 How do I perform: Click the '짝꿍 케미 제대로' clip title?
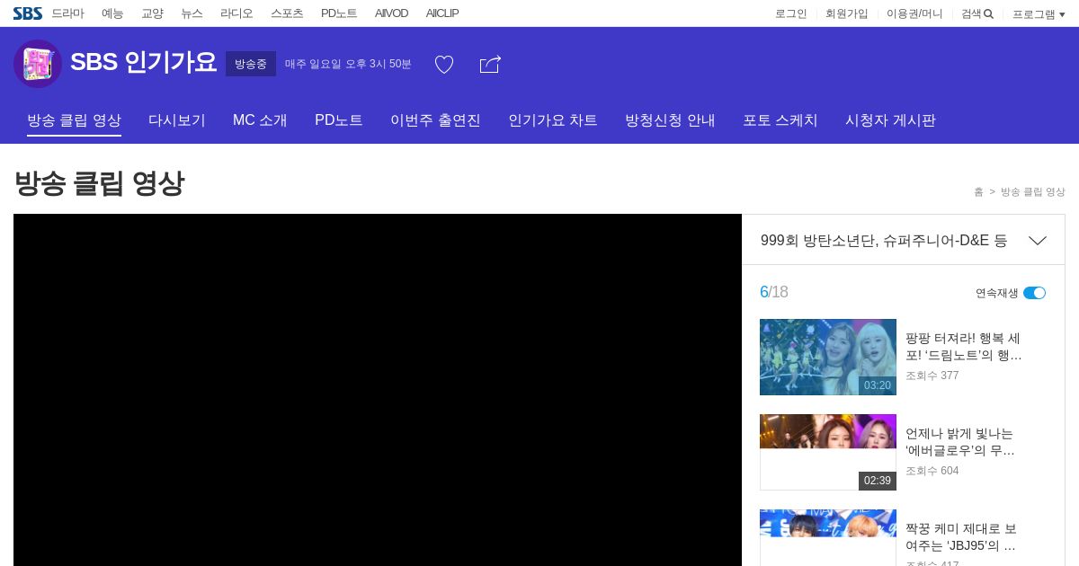961,537
